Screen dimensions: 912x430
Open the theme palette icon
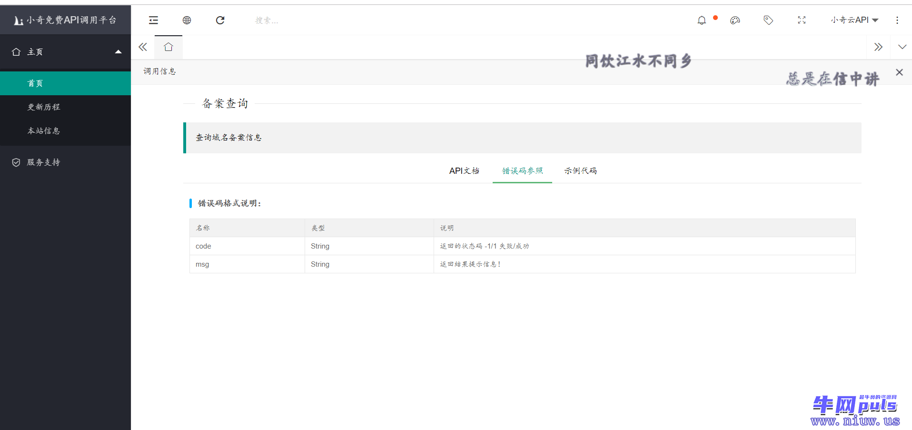[735, 20]
